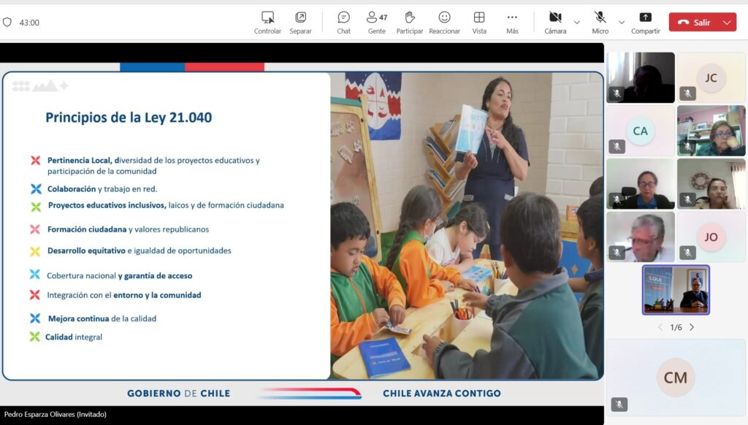The height and width of the screenshot is (425, 748).
Task: Click the red Salir button
Action: (694, 23)
